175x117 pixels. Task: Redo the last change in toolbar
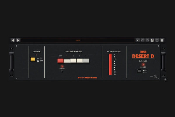coord(147,40)
